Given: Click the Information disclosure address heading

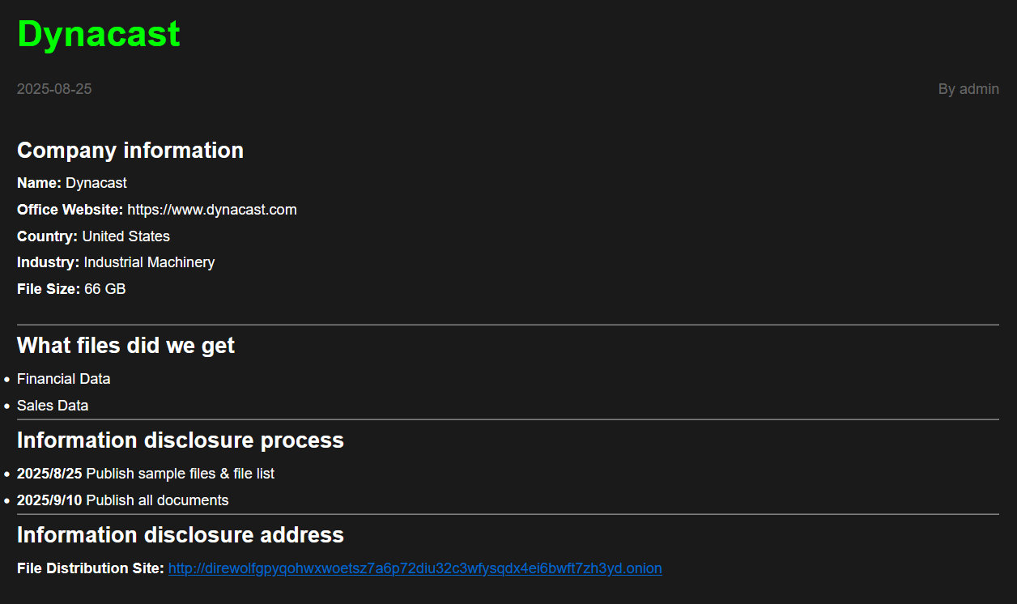Looking at the screenshot, I should click(180, 535).
